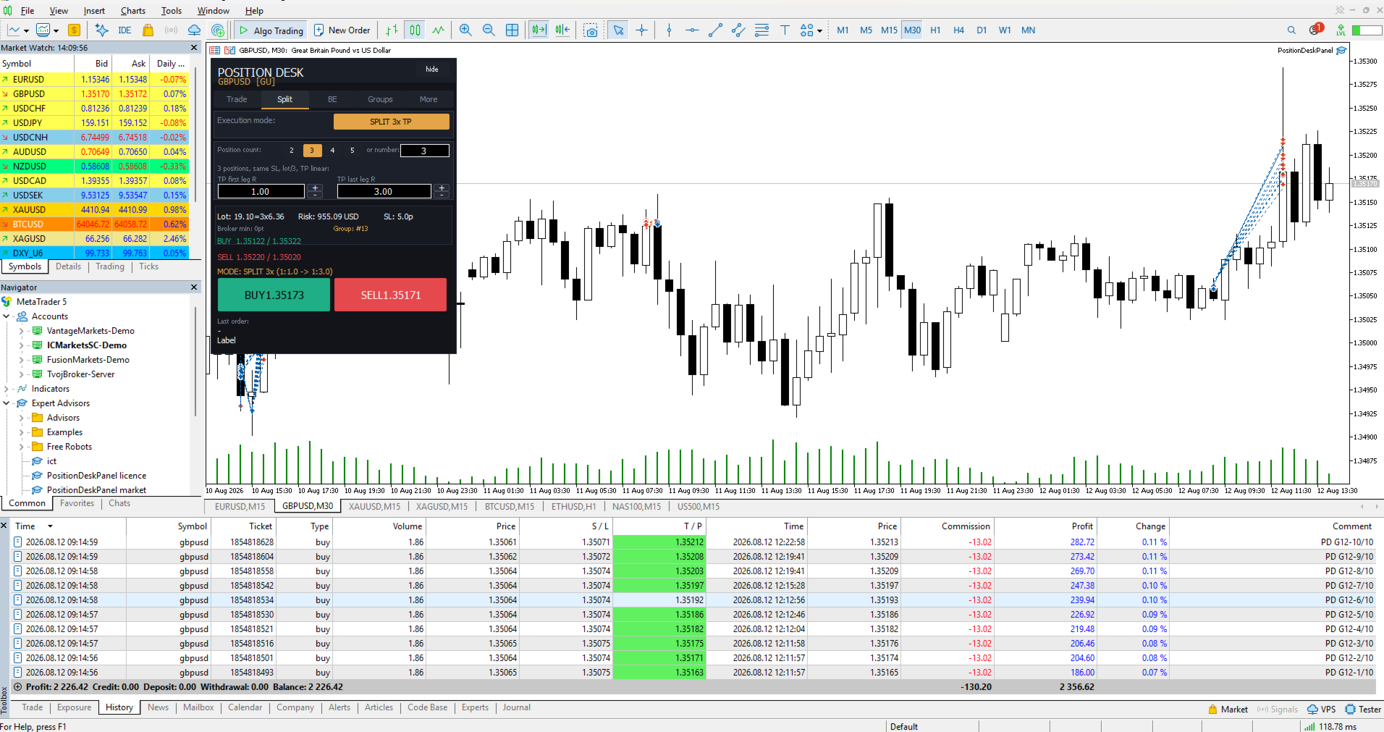Viewport: 1384px width, 732px height.
Task: Open the MQL5 Market shopping bag icon
Action: pos(148,30)
